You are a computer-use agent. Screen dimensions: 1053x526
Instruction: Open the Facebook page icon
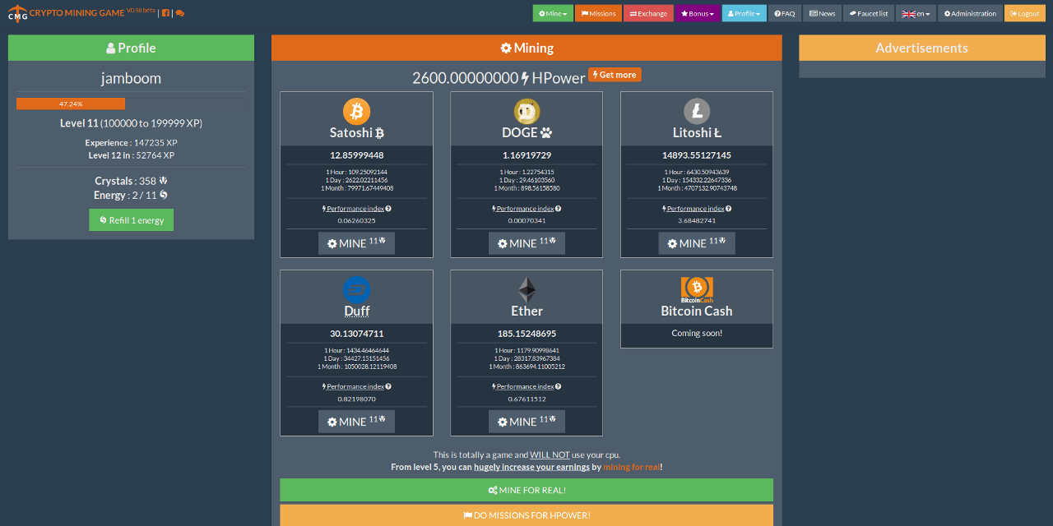tap(165, 13)
